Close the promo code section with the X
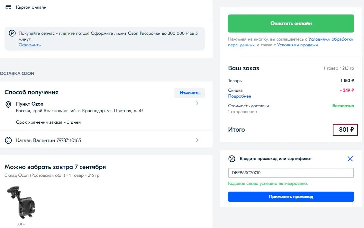This screenshot has height=228, width=364. pyautogui.click(x=350, y=159)
